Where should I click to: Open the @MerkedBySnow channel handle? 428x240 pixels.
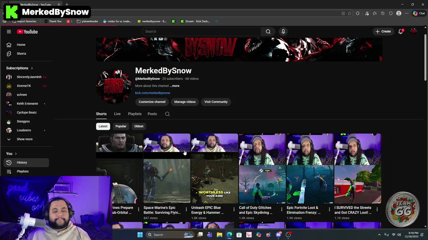click(x=147, y=79)
